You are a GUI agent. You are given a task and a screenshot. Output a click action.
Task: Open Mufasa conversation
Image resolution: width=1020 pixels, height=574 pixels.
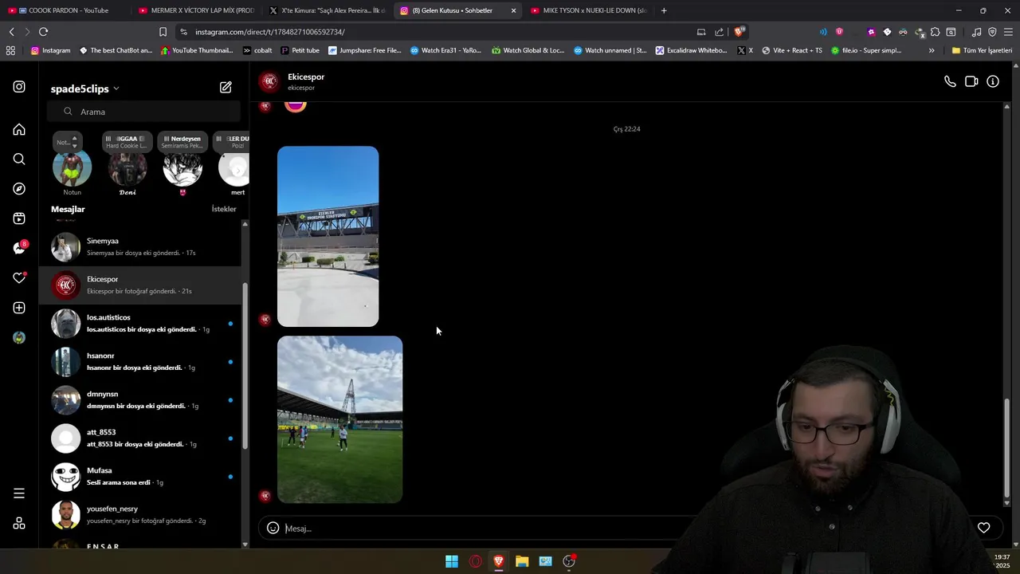pos(140,476)
